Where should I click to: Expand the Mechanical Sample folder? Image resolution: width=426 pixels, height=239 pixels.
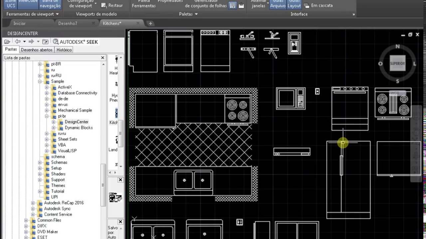[47, 110]
